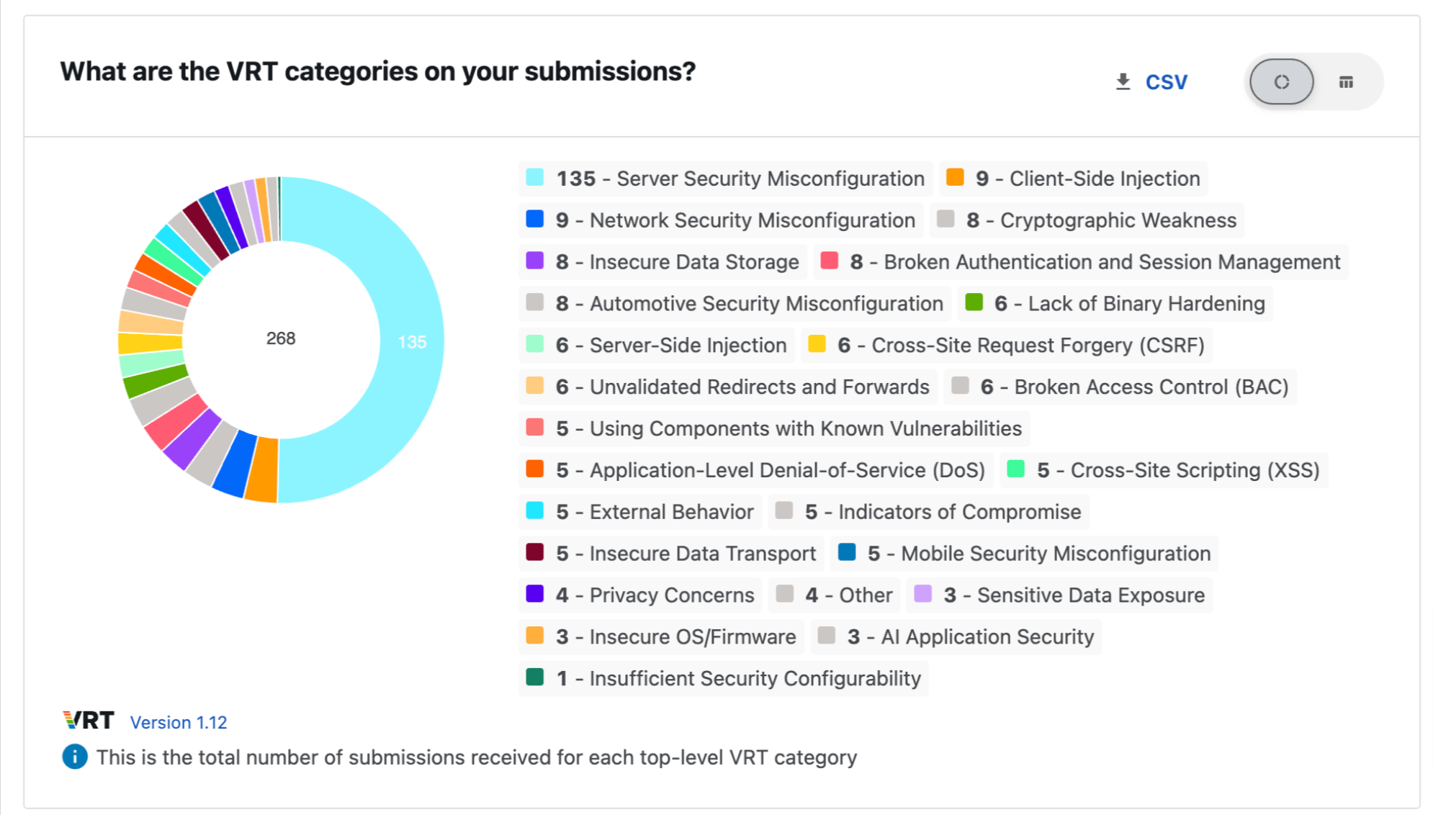The image size is (1433, 815).
Task: Click the donut chart 135 segment
Action: (x=423, y=340)
